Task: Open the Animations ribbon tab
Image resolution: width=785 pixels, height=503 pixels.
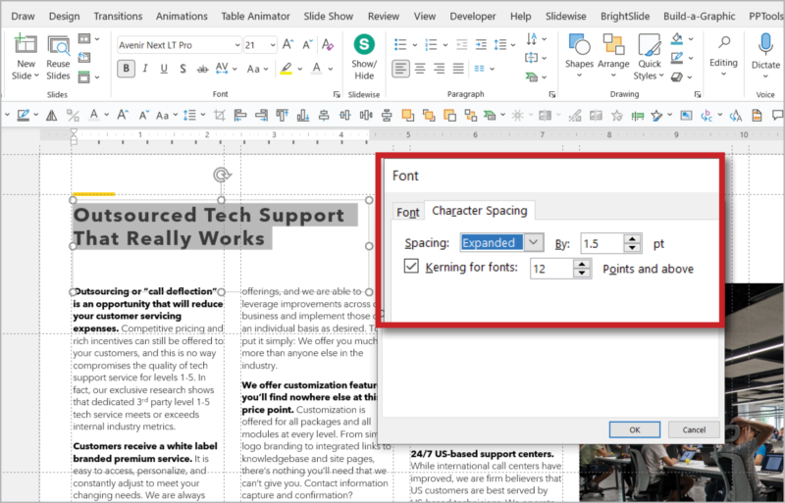Action: point(182,16)
